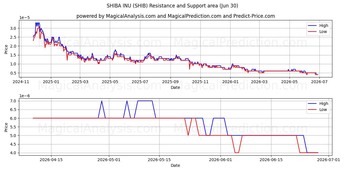Screen dimensions: 345x172
Task: Pick the '5.0' price tick label
Action: [x=14, y=136]
